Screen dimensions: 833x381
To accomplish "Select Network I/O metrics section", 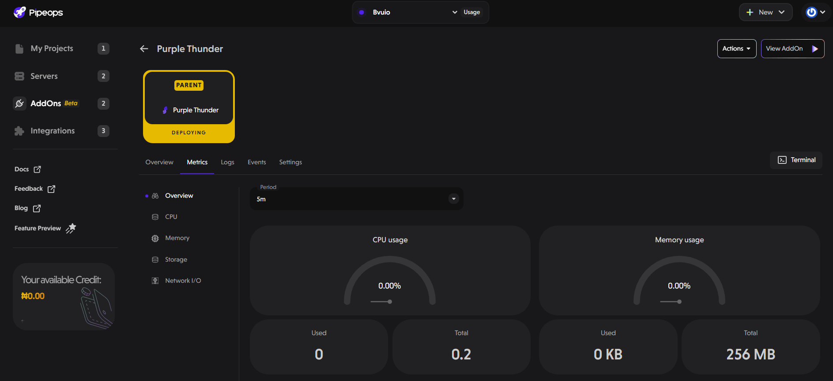I will coord(183,281).
